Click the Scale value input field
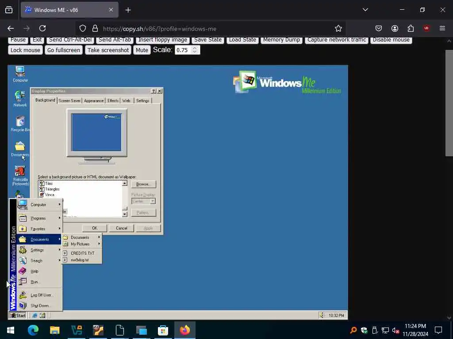453x339 pixels. pos(187,50)
